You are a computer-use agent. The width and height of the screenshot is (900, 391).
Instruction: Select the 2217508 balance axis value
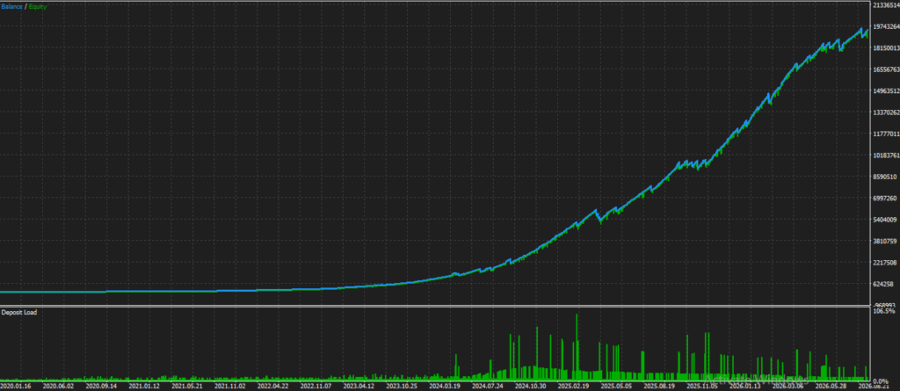(x=884, y=263)
